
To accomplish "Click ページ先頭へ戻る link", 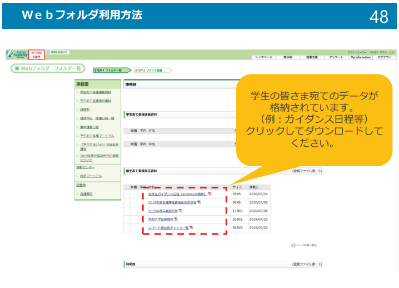I will pos(306,245).
